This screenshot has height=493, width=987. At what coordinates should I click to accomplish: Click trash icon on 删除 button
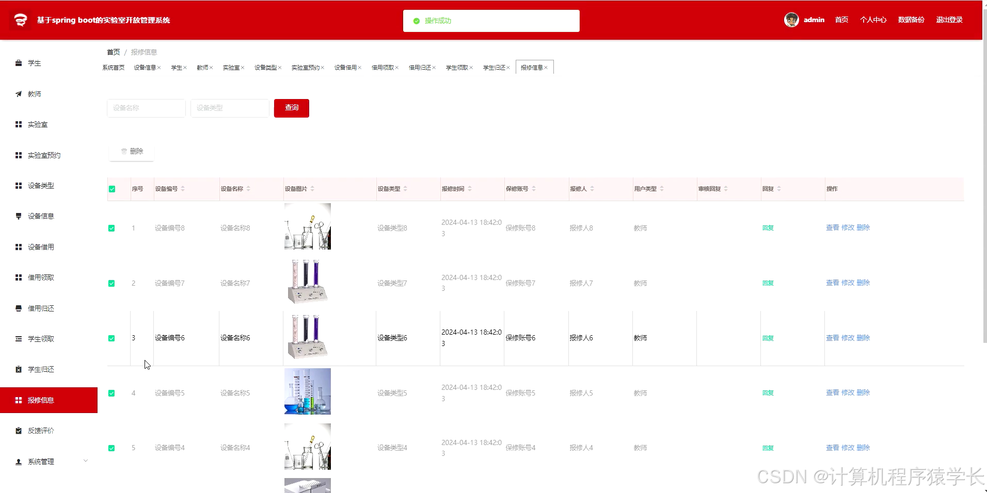(x=124, y=151)
